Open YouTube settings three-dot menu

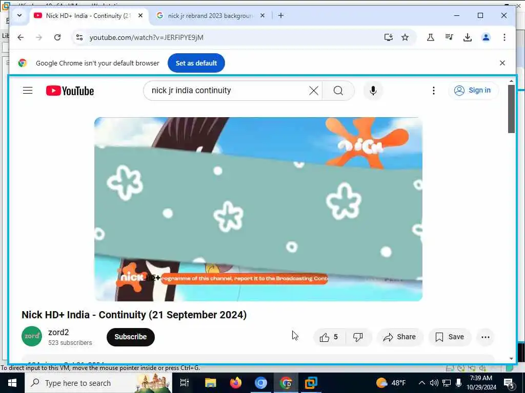pos(434,91)
